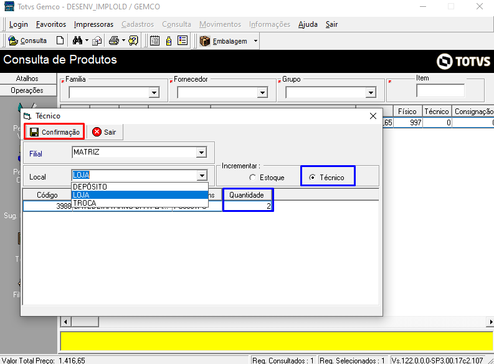Click the Quantidade column header

point(247,194)
